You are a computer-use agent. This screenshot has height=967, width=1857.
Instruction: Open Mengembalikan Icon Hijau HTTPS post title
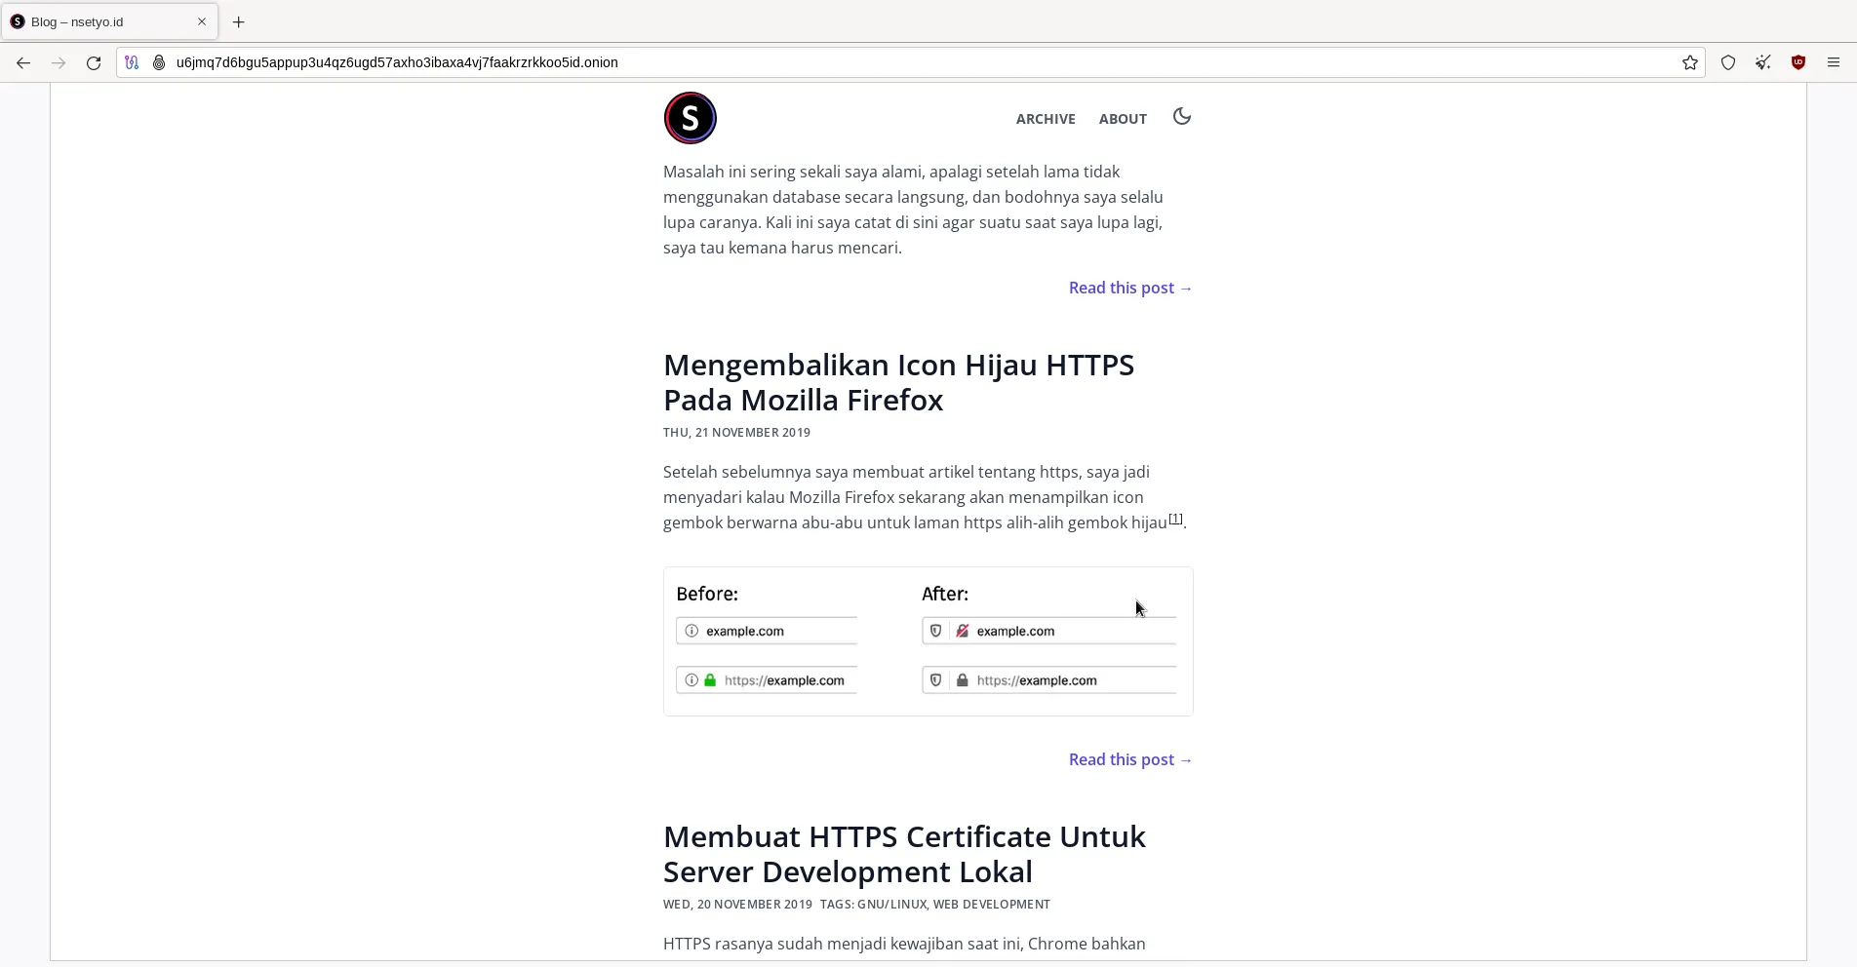point(897,382)
